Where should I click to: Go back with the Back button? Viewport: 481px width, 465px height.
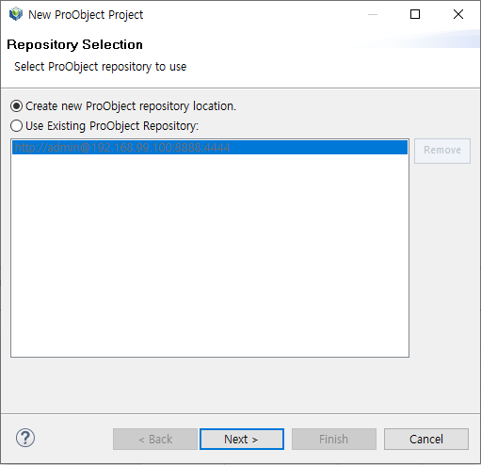click(155, 439)
